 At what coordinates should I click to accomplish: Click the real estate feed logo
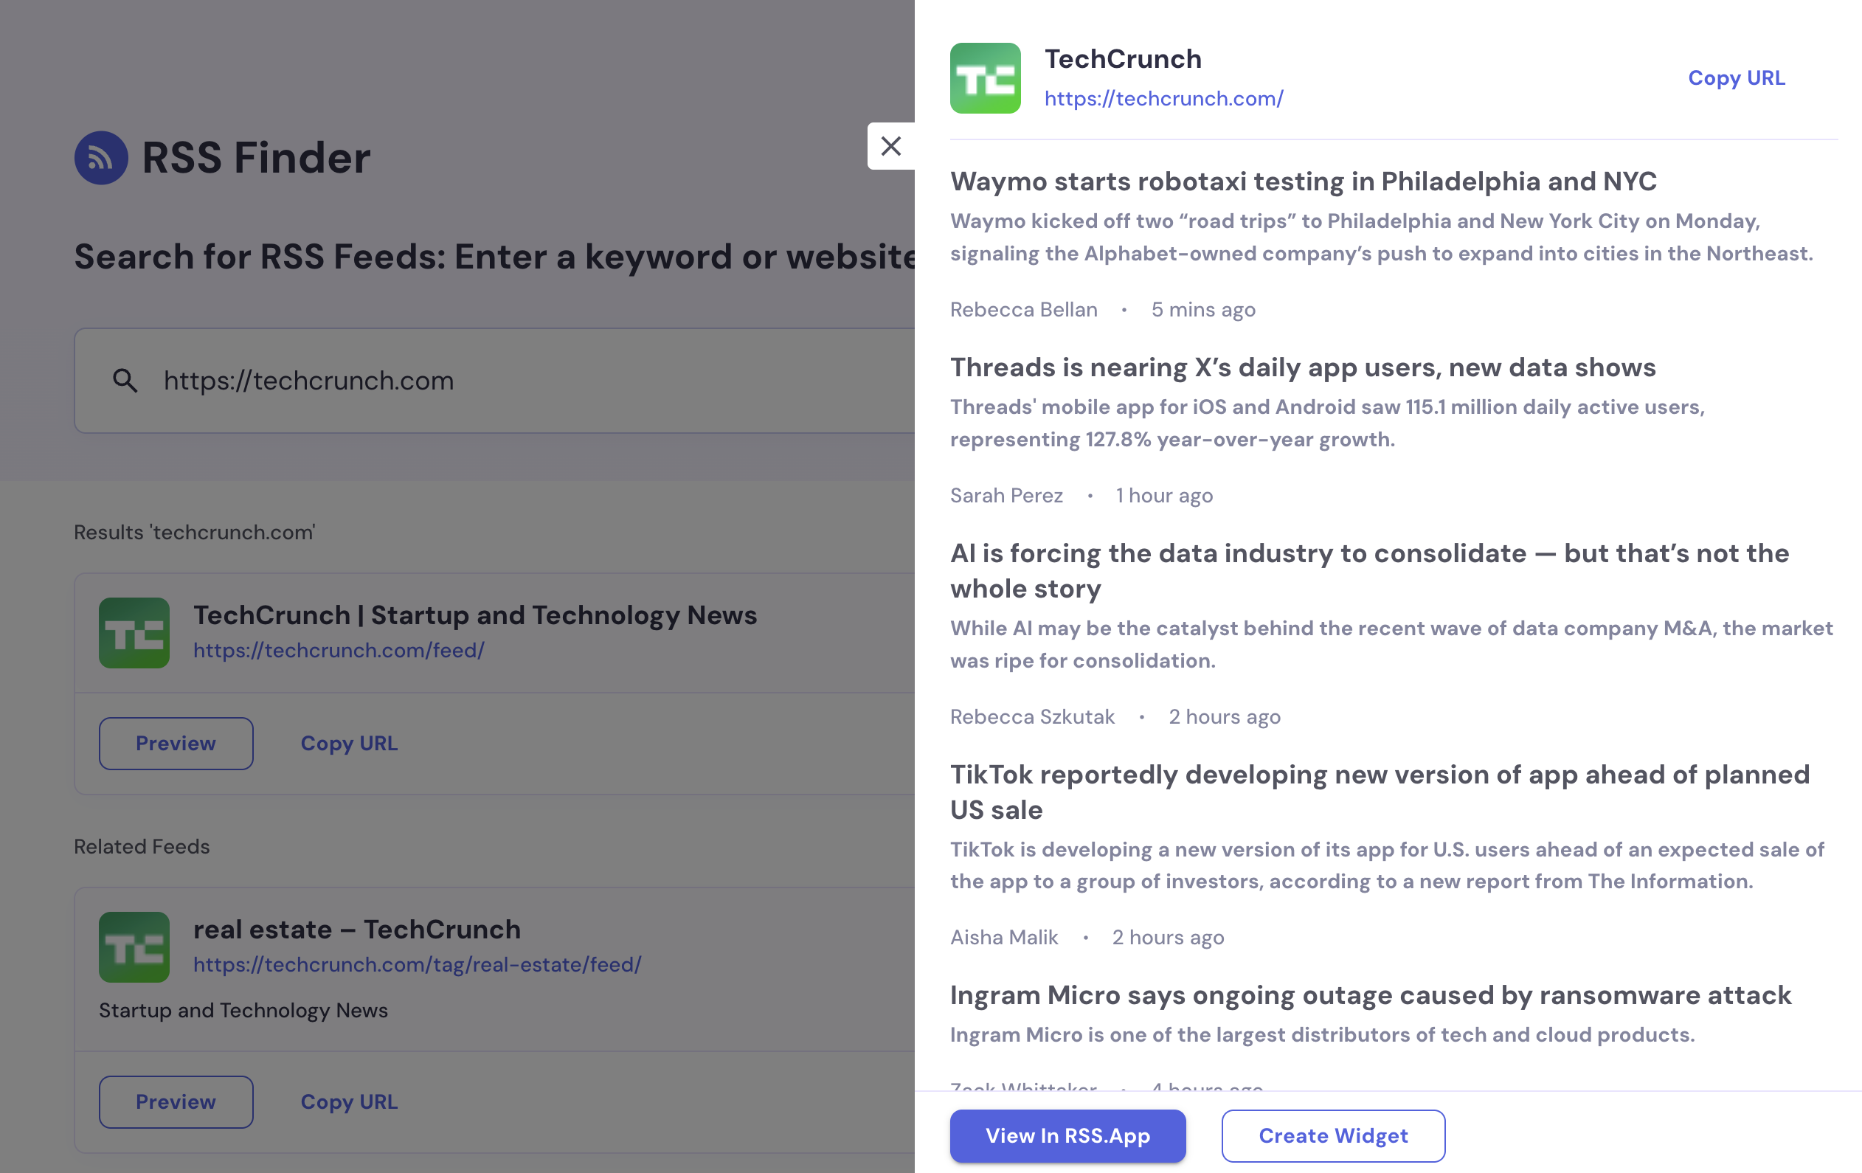[x=134, y=947]
